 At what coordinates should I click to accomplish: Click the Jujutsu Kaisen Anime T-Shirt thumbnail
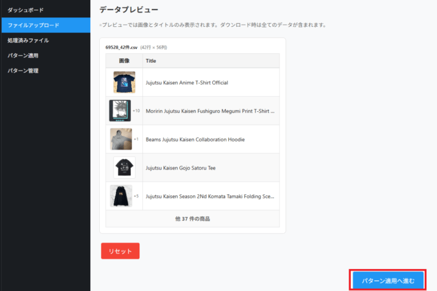point(124,82)
